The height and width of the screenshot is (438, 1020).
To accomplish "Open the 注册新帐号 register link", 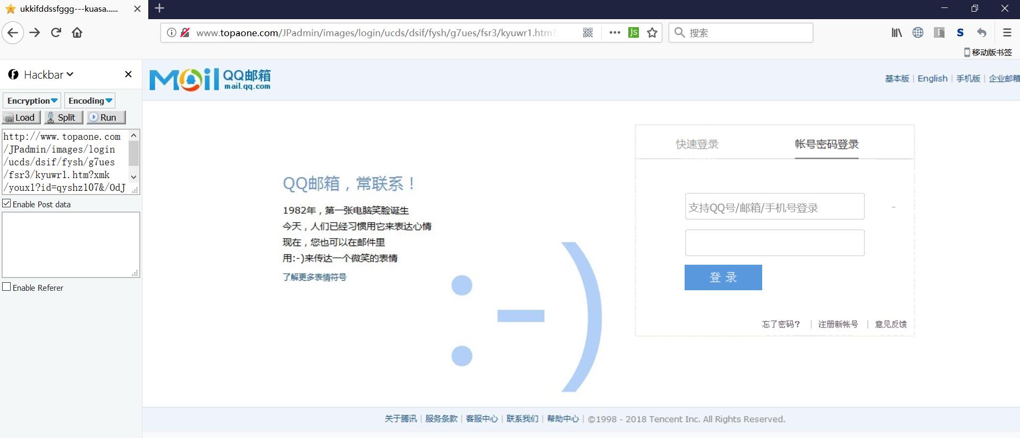I will (x=838, y=324).
